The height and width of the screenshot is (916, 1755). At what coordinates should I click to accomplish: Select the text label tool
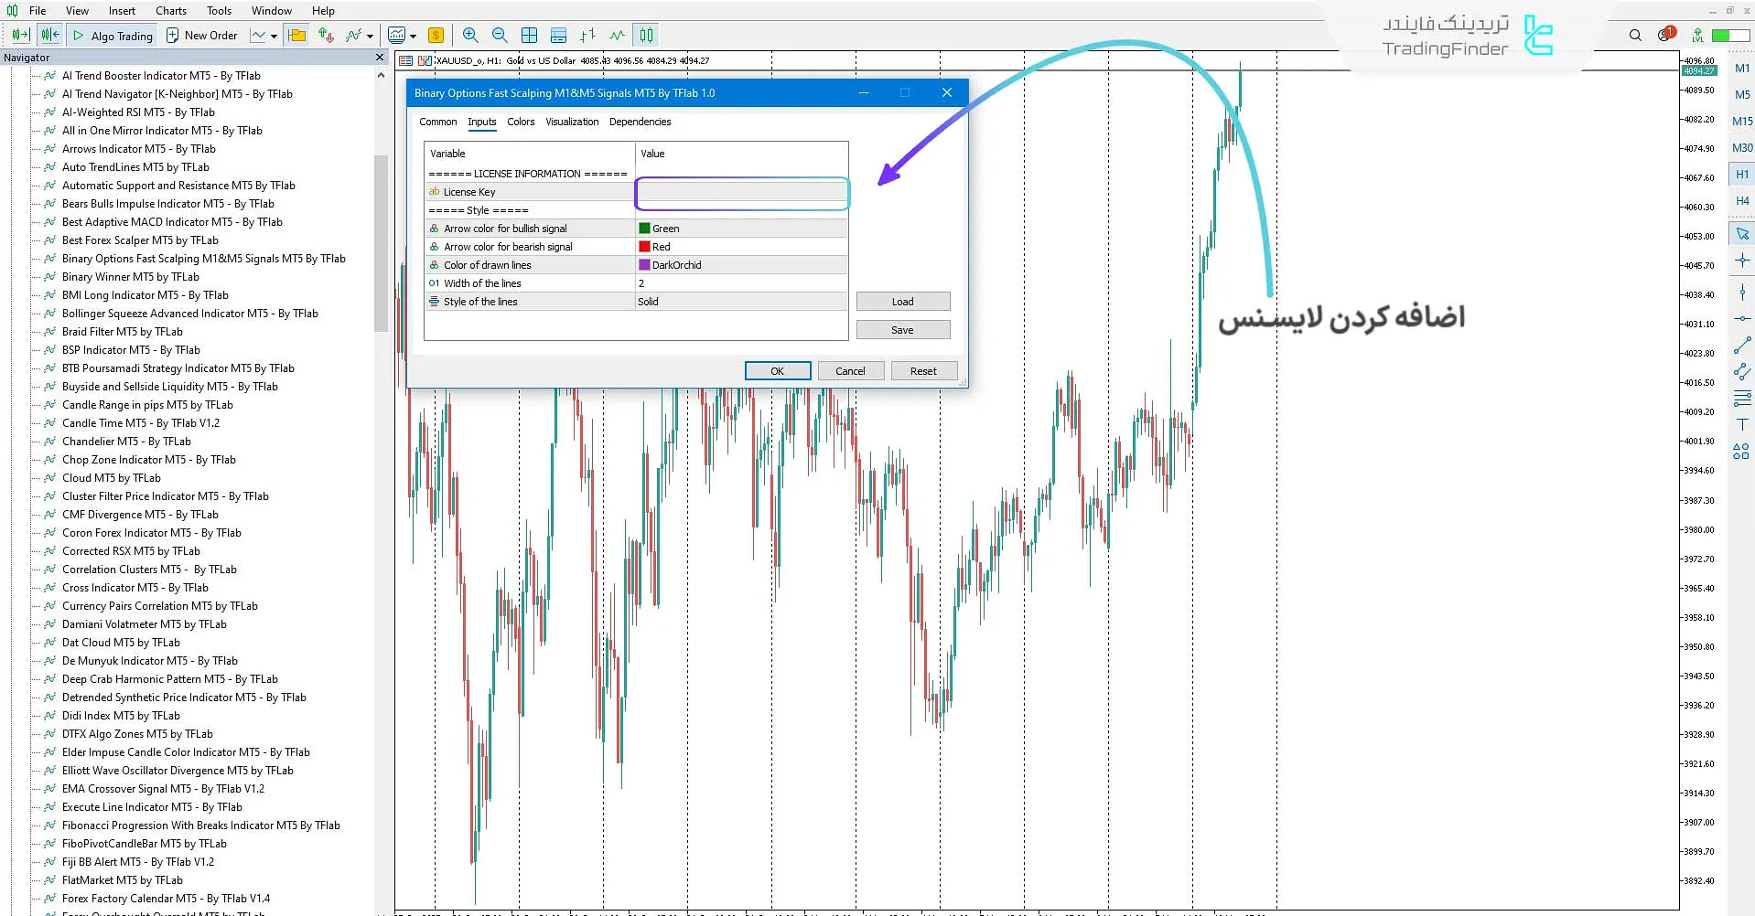click(x=1742, y=424)
